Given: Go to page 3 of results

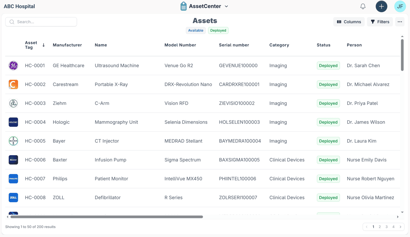Looking at the screenshot, I should 387,227.
